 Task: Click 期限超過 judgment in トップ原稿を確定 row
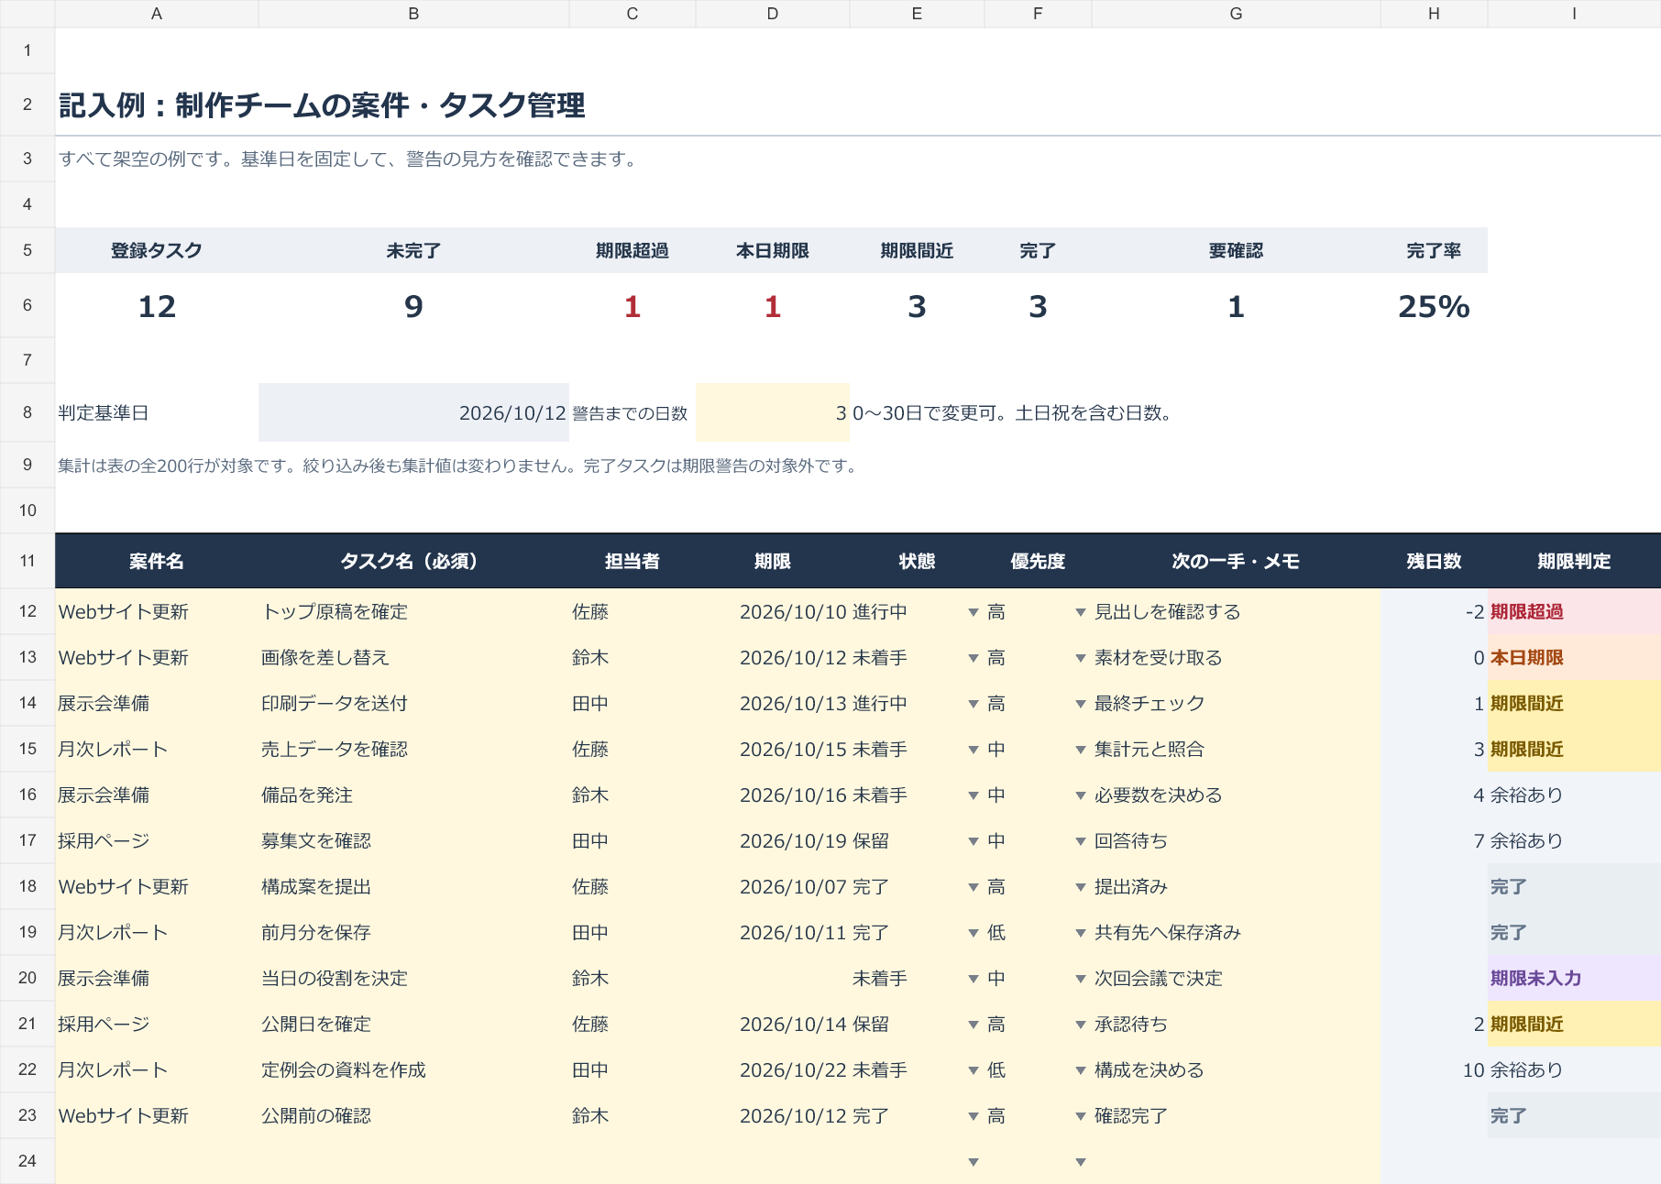pos(1574,611)
